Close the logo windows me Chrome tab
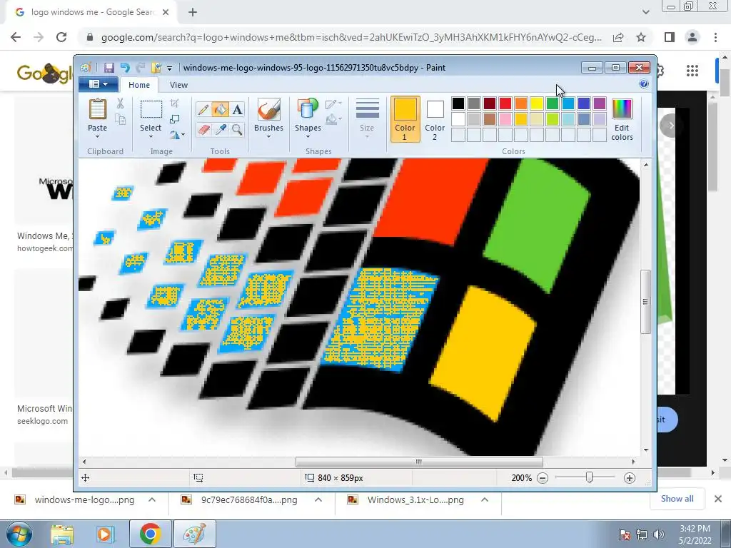The height and width of the screenshot is (548, 731). 166,12
